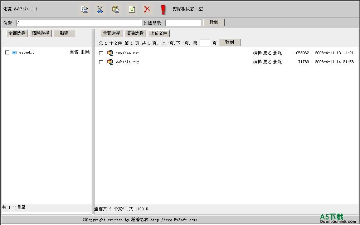The height and width of the screenshot is (225, 360).
Task: Click the red X delete icon
Action: (147, 9)
